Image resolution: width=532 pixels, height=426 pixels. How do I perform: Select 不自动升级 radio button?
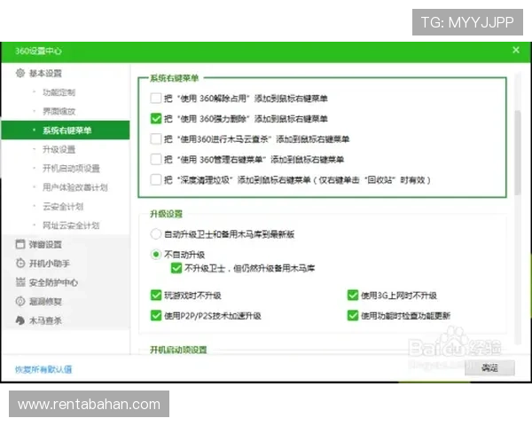(156, 255)
